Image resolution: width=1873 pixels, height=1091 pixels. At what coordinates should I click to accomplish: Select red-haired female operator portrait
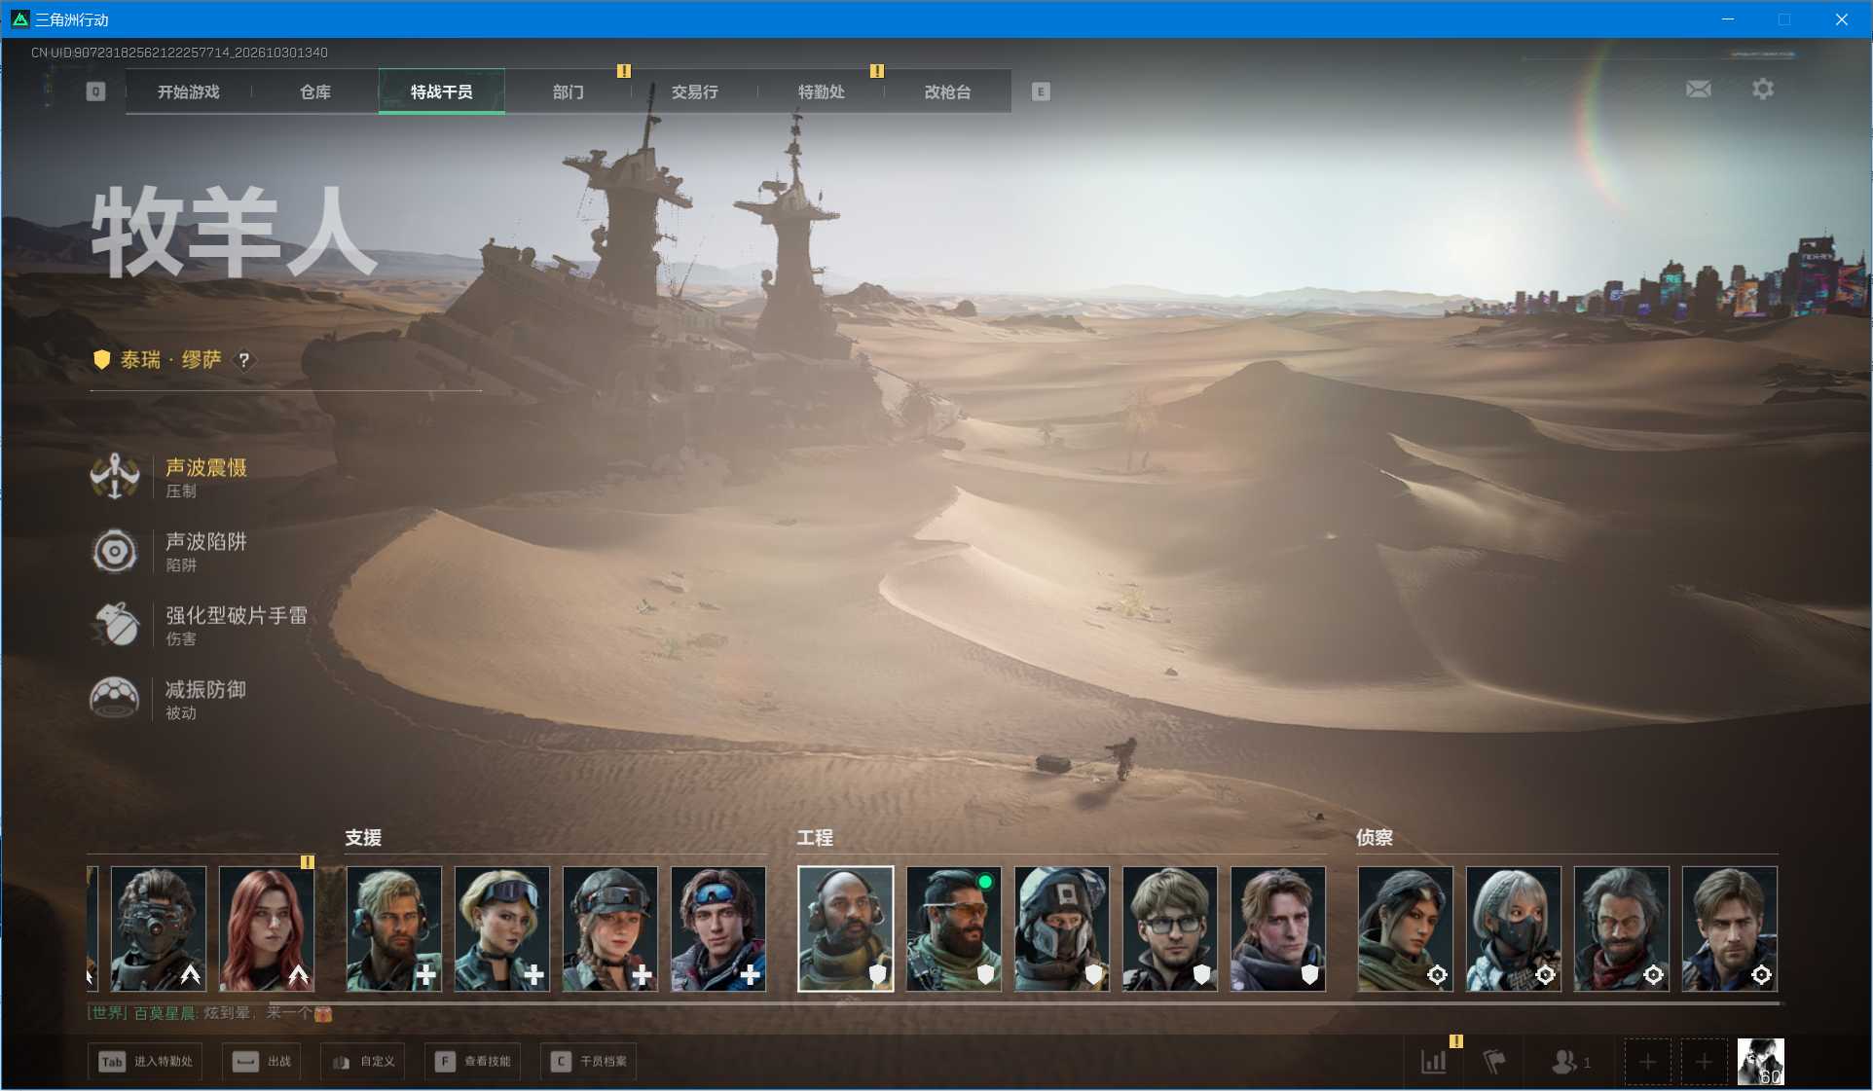pyautogui.click(x=267, y=929)
